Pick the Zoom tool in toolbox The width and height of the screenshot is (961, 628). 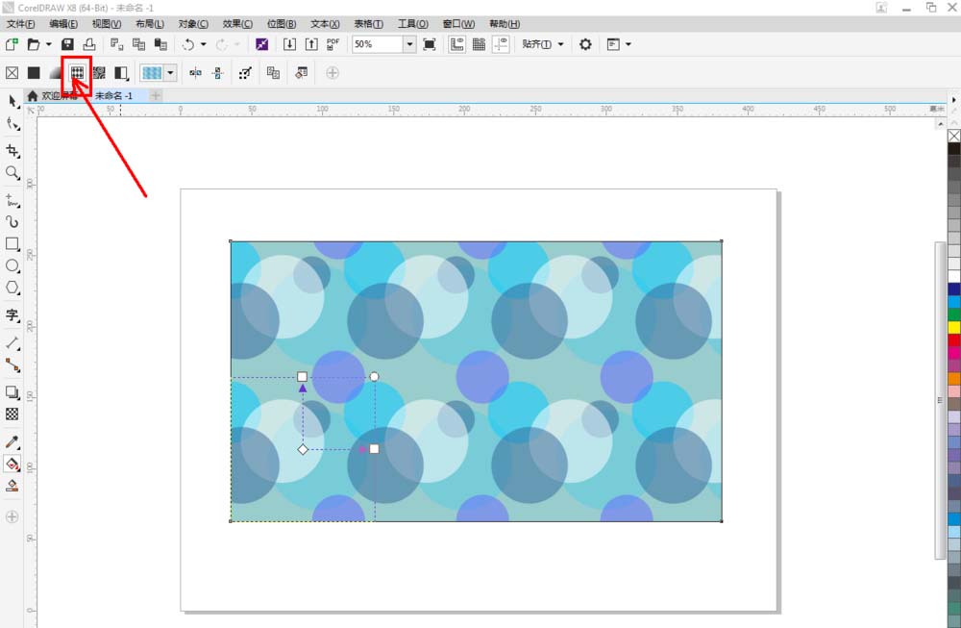pos(12,173)
